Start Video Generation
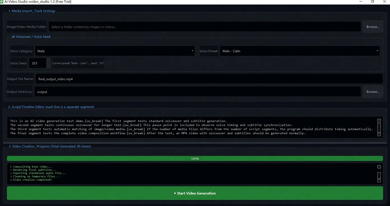Viewport: 390px width, 206px height. coord(195,193)
